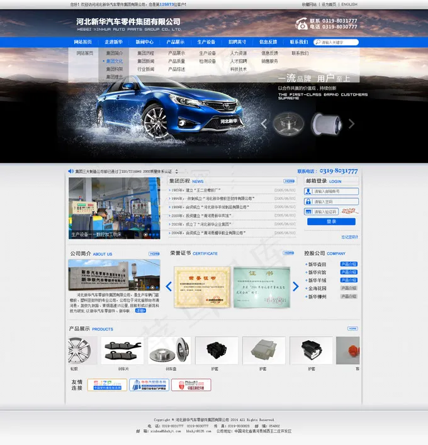Image resolution: width=428 pixels, height=445 pixels.
Task: Click left arrow of banner product carousel
Action: point(264,124)
